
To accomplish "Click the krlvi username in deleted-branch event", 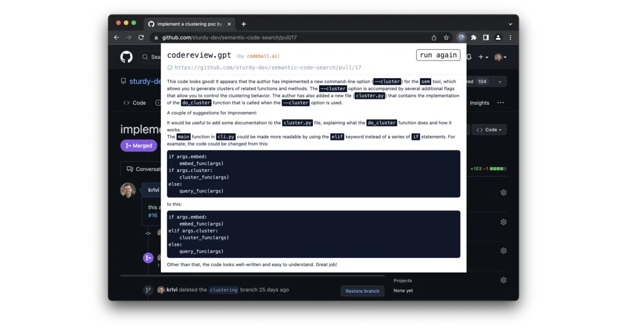I will coord(172,290).
